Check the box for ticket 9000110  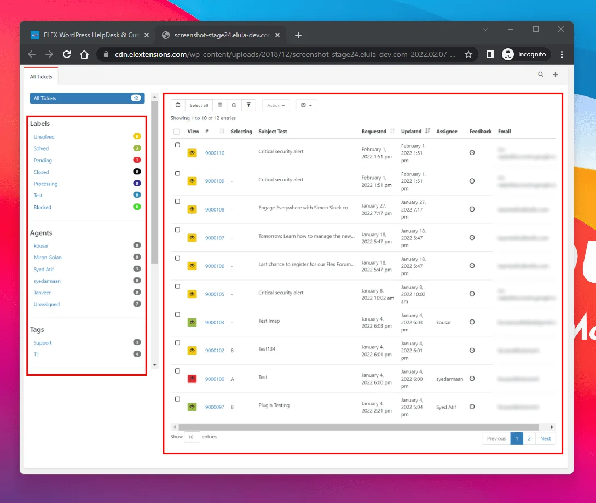point(177,145)
